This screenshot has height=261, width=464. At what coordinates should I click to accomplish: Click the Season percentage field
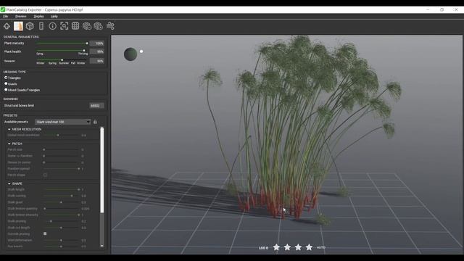pos(97,61)
